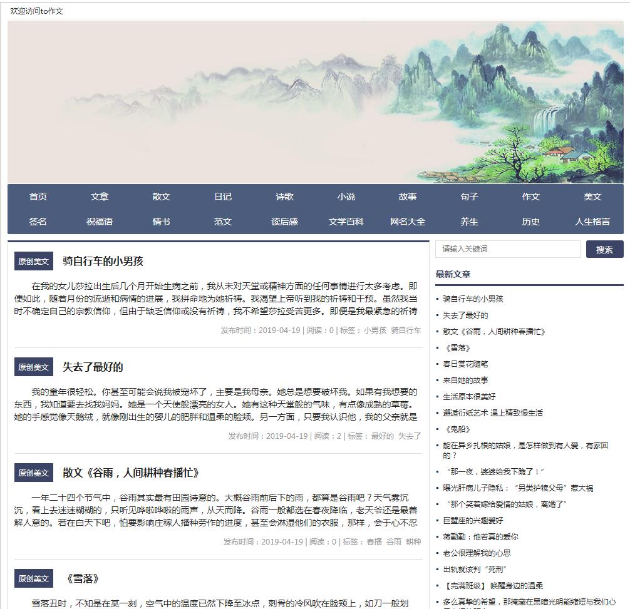Select 日记 in the navigation bar
Image resolution: width=630 pixels, height=609 pixels.
[223, 197]
